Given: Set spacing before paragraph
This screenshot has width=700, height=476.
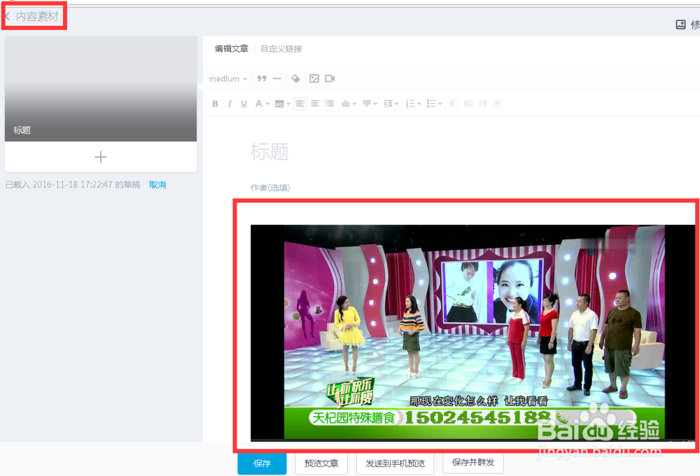Looking at the screenshot, I should (346, 104).
